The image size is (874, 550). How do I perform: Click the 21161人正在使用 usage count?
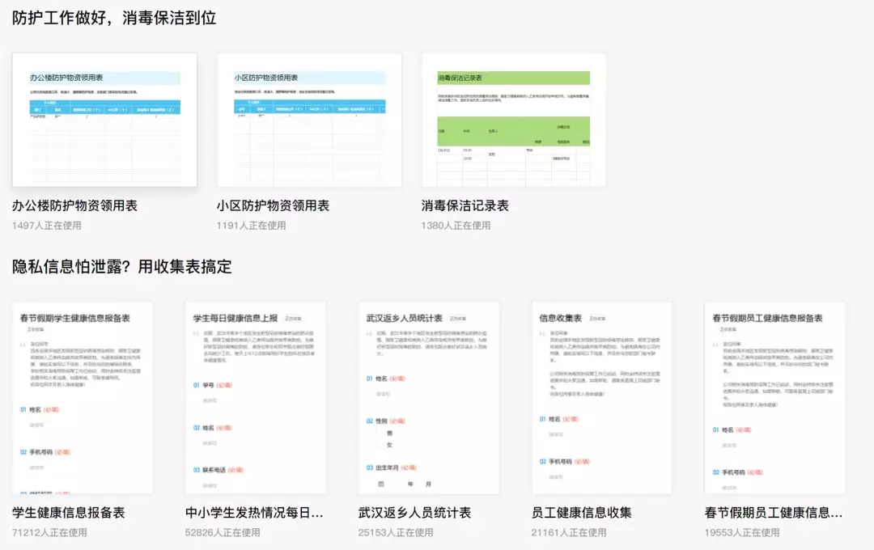tap(569, 533)
